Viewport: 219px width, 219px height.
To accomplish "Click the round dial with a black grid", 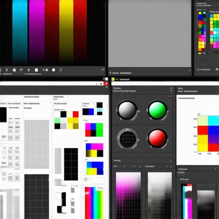I will (x=128, y=139).
